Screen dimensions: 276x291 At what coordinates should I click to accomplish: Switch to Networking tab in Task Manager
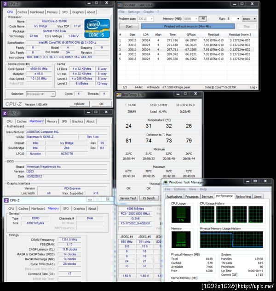[243, 197]
